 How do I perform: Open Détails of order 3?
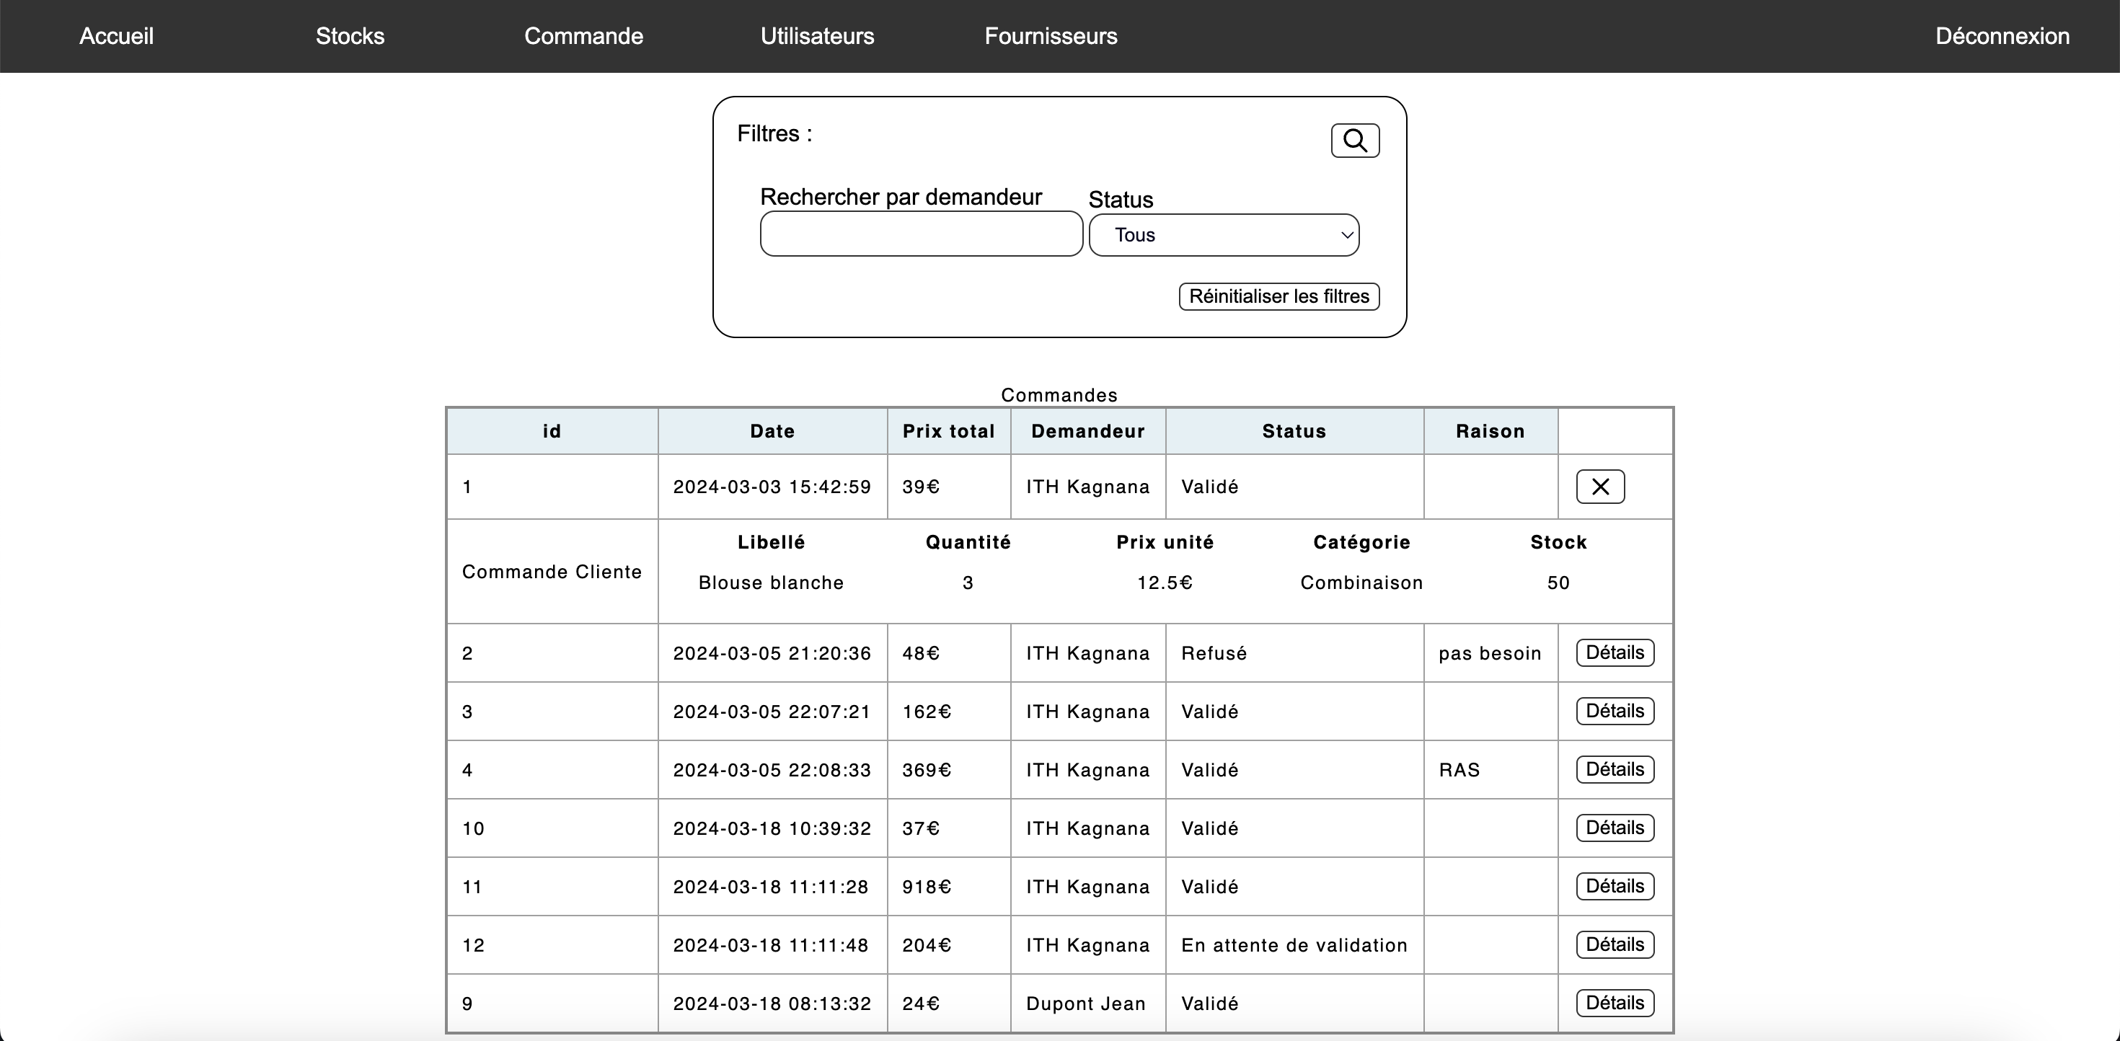[x=1613, y=711]
